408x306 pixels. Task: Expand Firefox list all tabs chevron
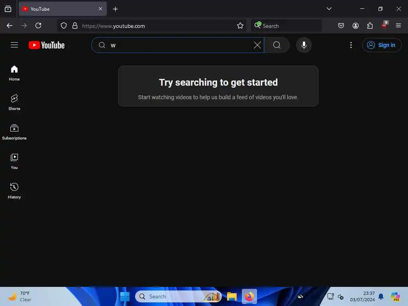329,9
